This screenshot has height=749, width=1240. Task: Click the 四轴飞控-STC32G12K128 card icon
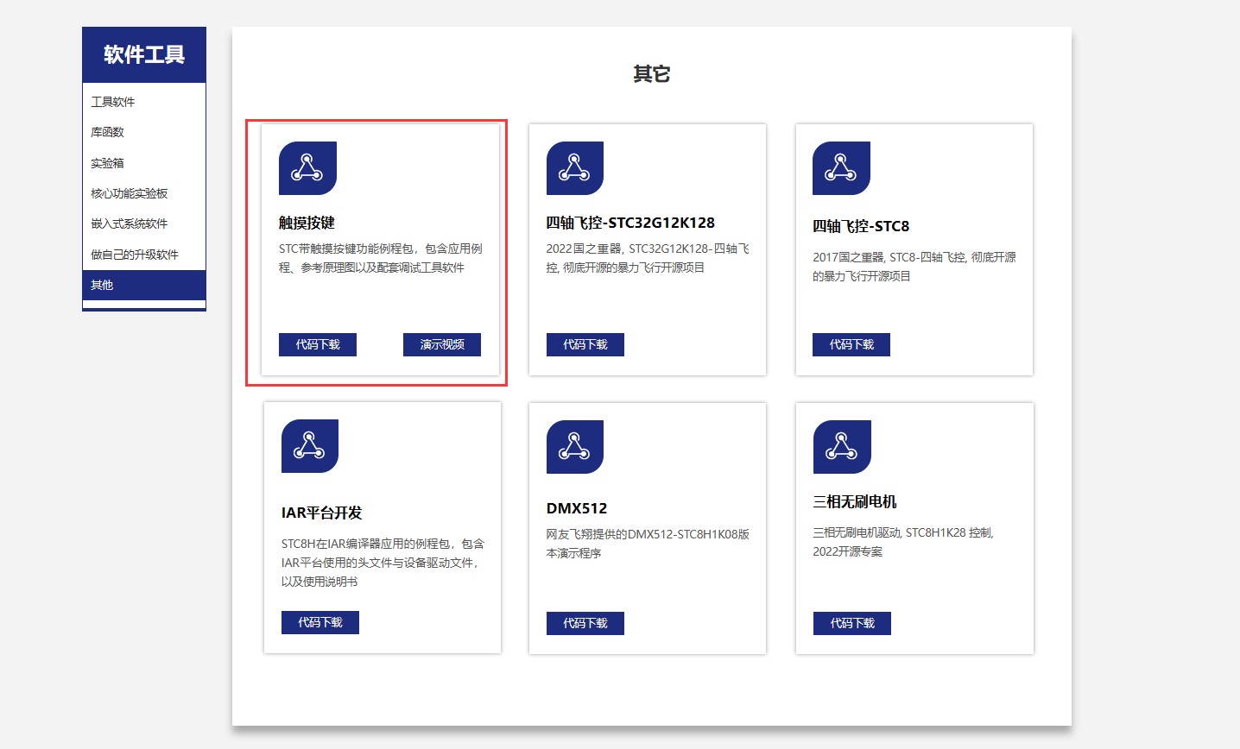click(x=575, y=168)
